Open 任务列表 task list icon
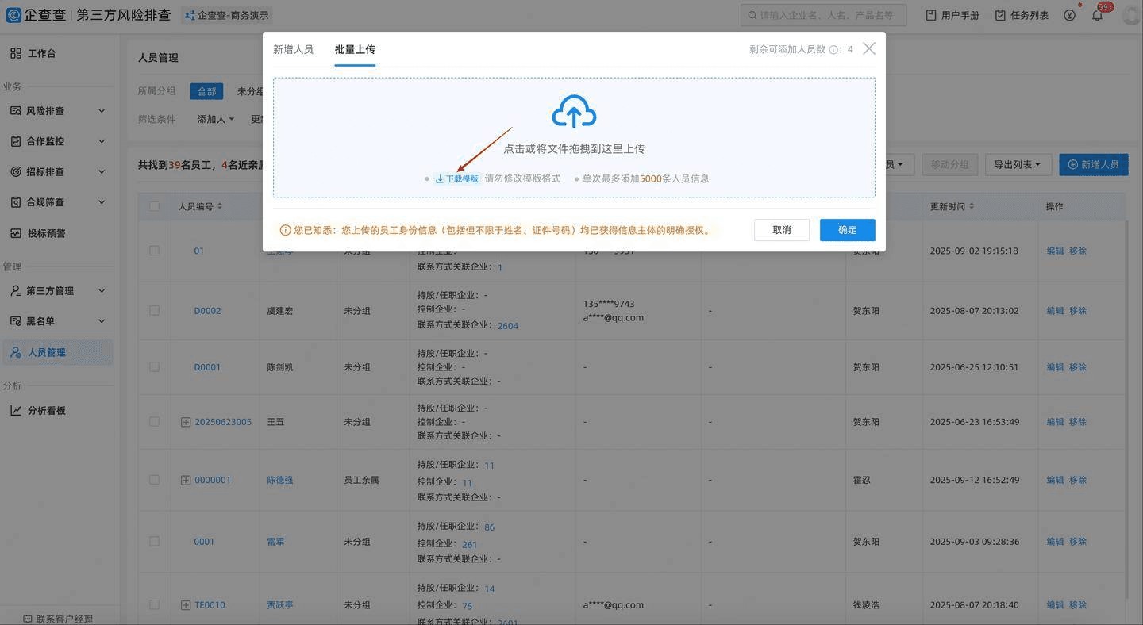 point(1000,15)
